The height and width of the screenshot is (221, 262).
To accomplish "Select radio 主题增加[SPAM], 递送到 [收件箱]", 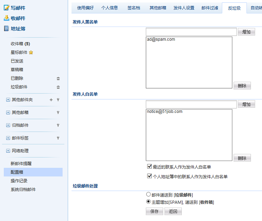I will coord(148,202).
